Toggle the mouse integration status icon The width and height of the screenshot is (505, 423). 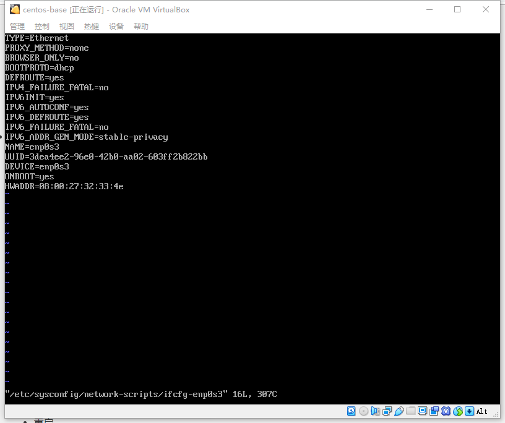457,411
